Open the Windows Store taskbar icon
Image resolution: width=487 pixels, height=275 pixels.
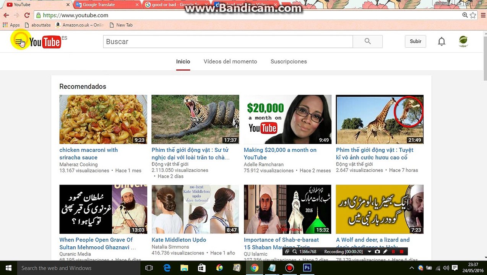coord(202,268)
